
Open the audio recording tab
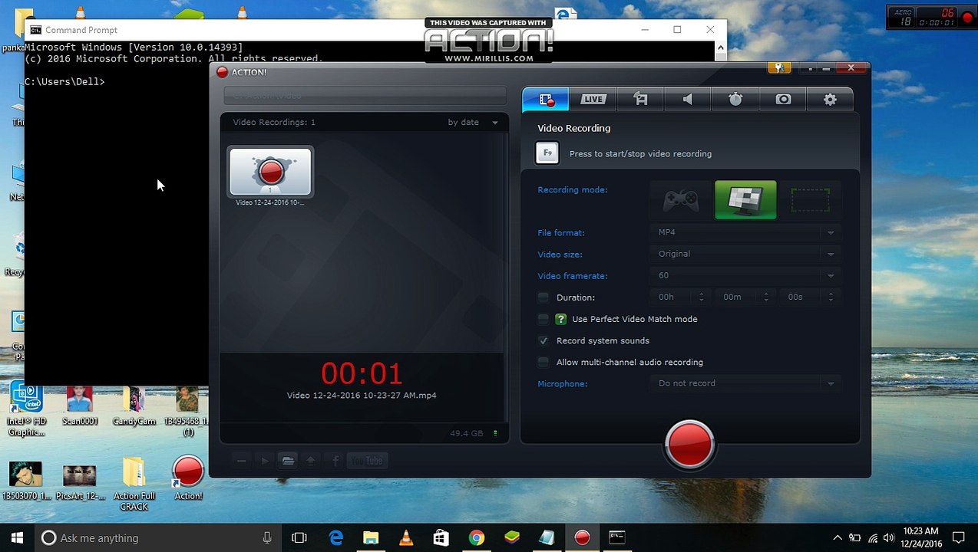(688, 99)
